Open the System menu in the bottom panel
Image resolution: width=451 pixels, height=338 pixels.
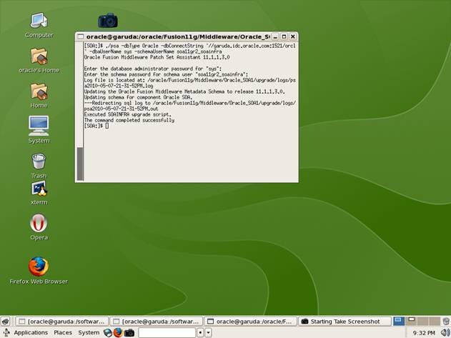coord(89,333)
